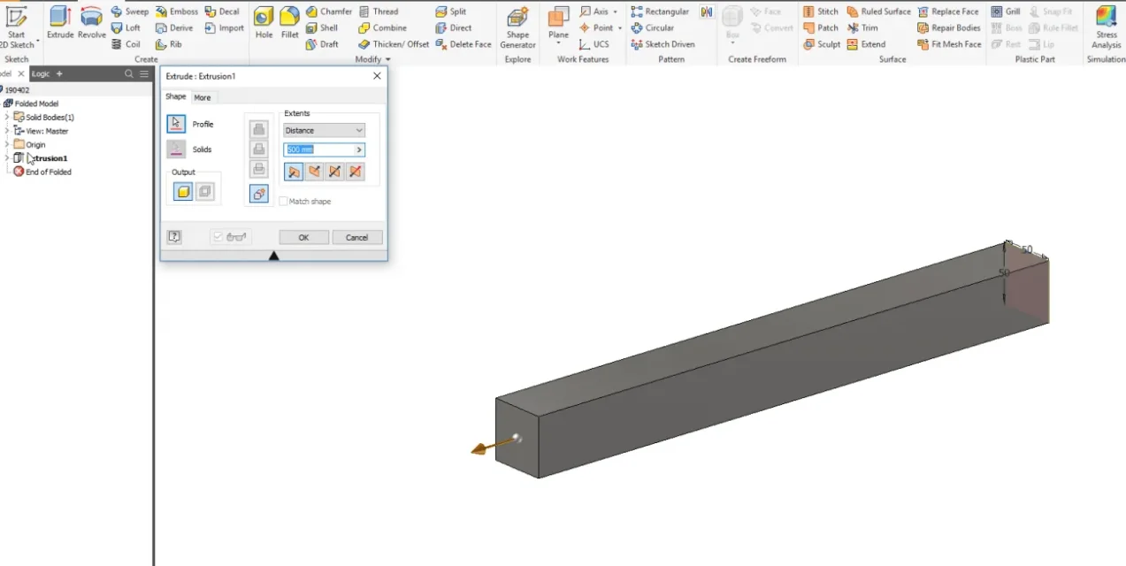Select Rectangular pattern tool
This screenshot has height=566, width=1126.
point(660,11)
